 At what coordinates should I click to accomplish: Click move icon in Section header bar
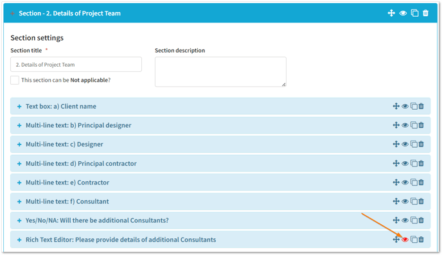click(391, 13)
